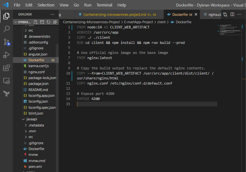Open pom.xml from the file tree
Screen dimensions: 246x172
pyautogui.click(x=35, y=167)
